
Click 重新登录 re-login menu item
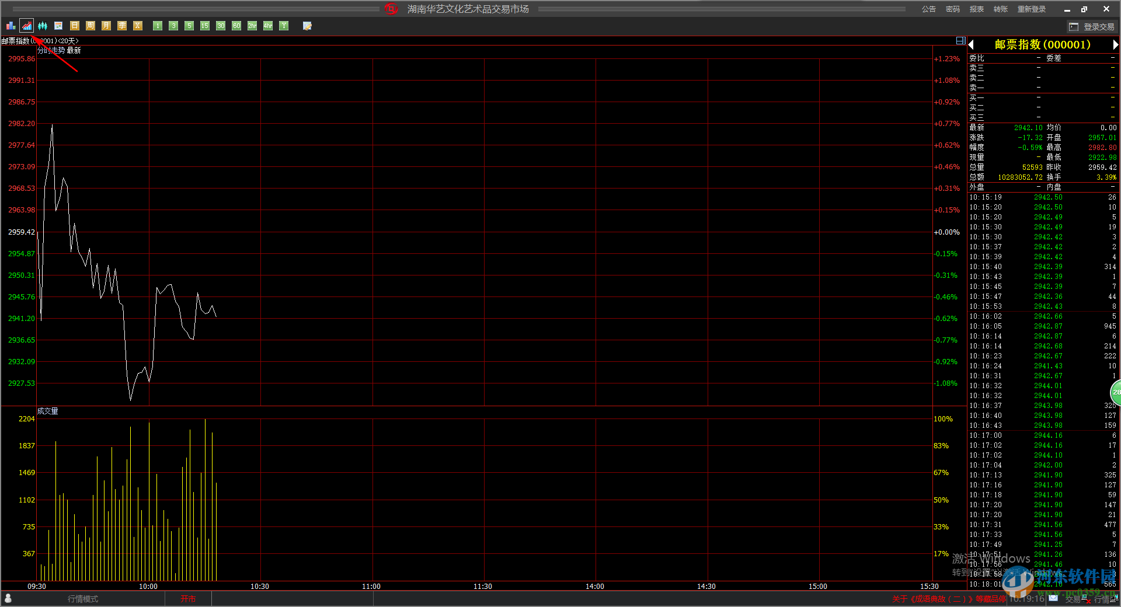tap(1032, 9)
